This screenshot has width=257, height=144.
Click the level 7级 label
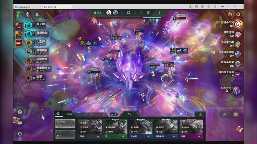[58, 114]
